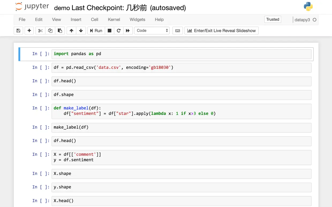
Task: Open the File menu
Action: tap(22, 19)
